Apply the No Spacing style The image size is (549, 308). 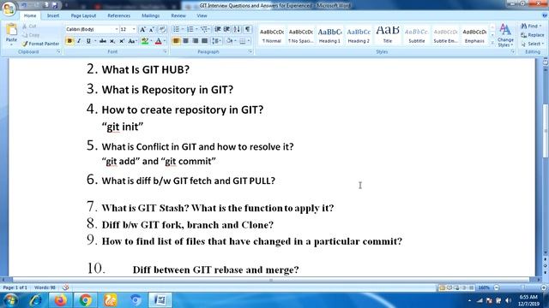301,36
